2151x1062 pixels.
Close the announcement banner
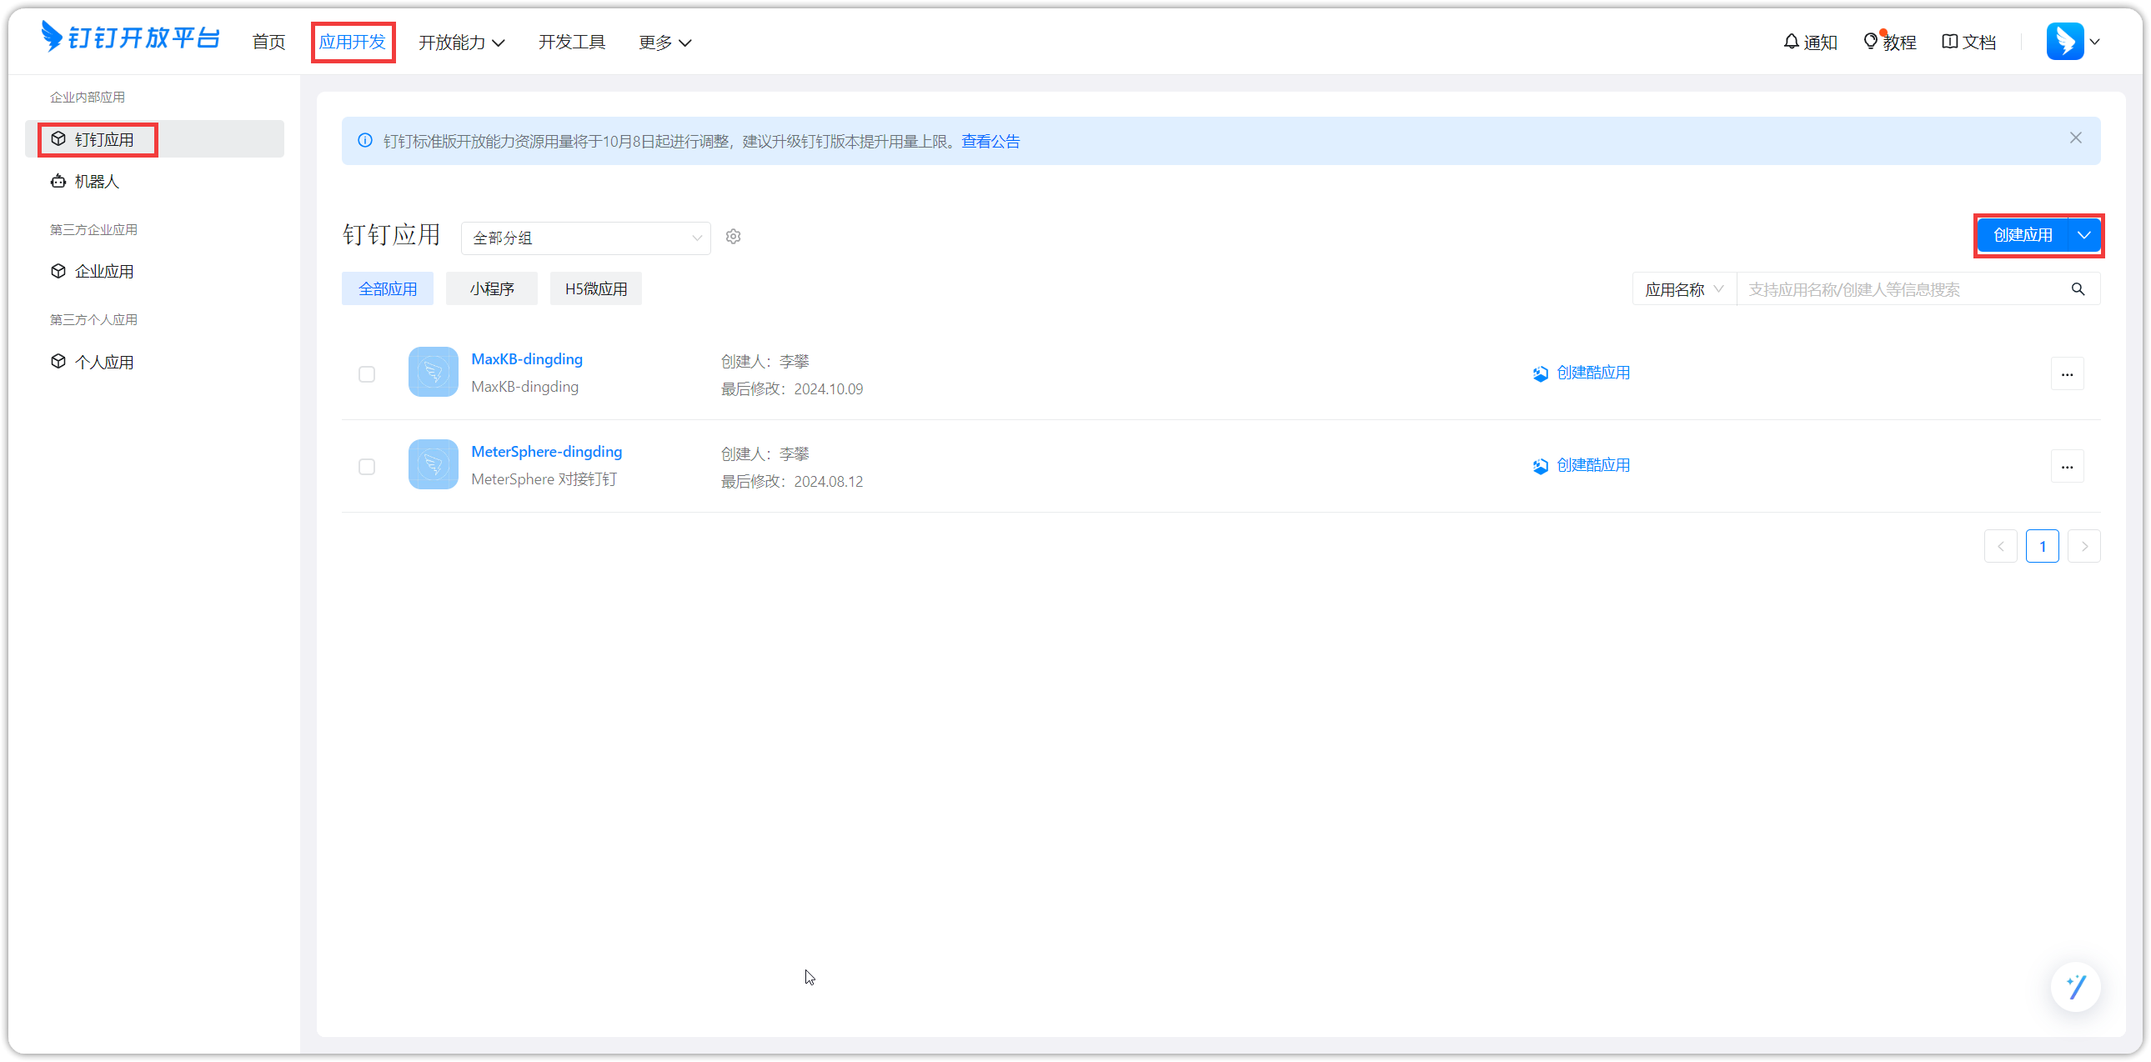pyautogui.click(x=2076, y=138)
